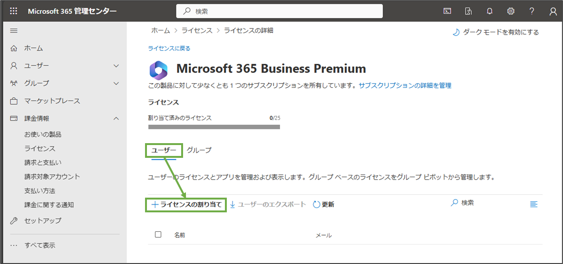Collapse the 課金情報 section chevron
Viewport: 563px width, 264px height.
click(116, 118)
